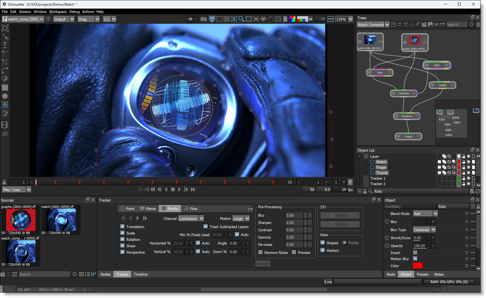Enable the Remove flicker checkbox
The image size is (486, 298).
pos(260,252)
